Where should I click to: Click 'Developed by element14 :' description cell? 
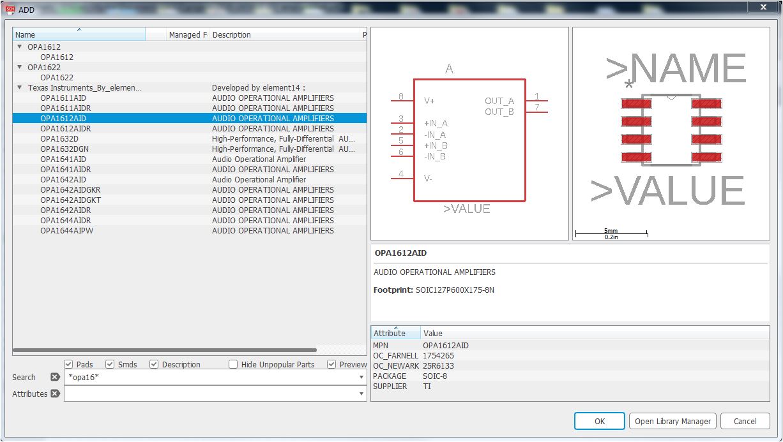click(x=259, y=87)
